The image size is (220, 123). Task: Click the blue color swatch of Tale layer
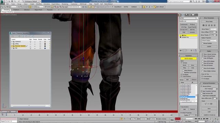tap(45, 48)
